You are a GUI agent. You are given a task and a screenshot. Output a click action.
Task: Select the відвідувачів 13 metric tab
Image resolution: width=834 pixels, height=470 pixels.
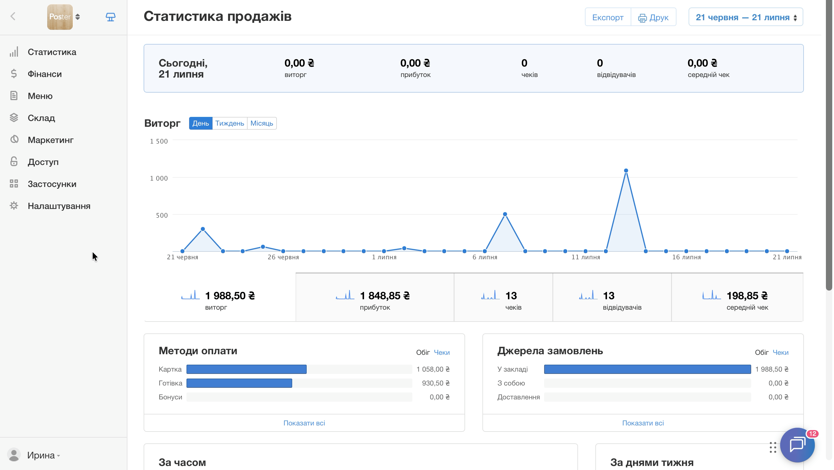point(612,297)
